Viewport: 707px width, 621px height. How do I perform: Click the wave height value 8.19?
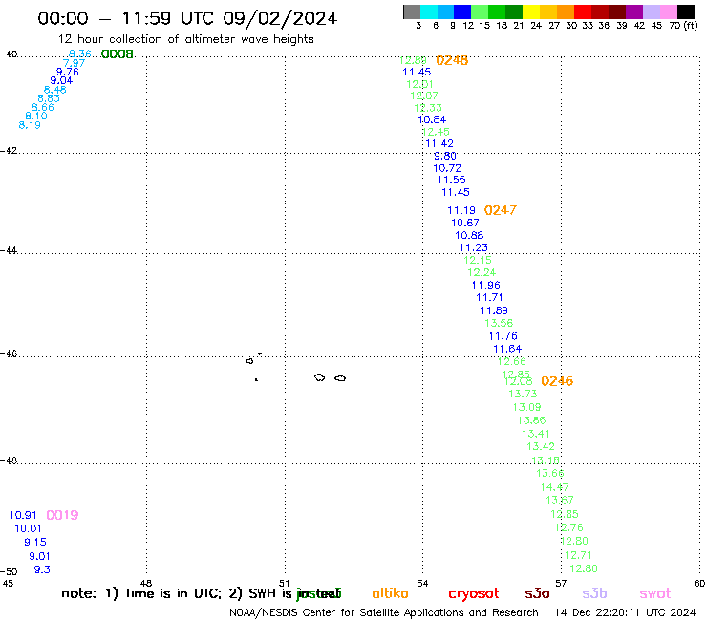coord(30,125)
